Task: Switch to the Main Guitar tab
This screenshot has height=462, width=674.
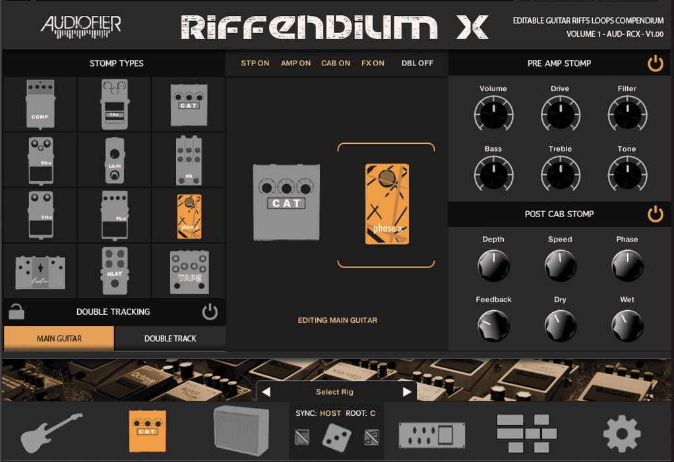Action: (59, 339)
